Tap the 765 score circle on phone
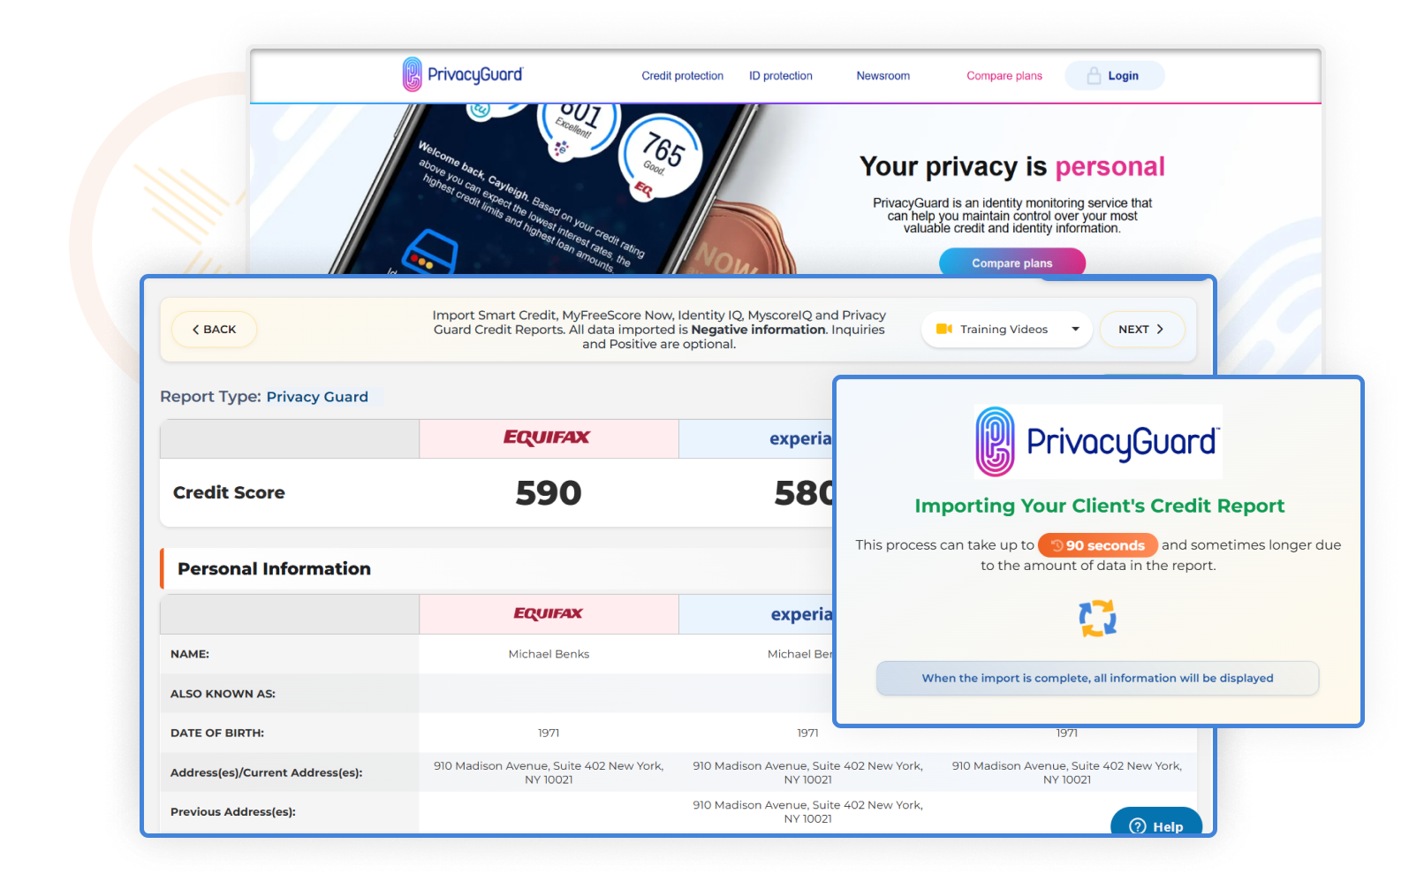The height and width of the screenshot is (882, 1409). 661,150
